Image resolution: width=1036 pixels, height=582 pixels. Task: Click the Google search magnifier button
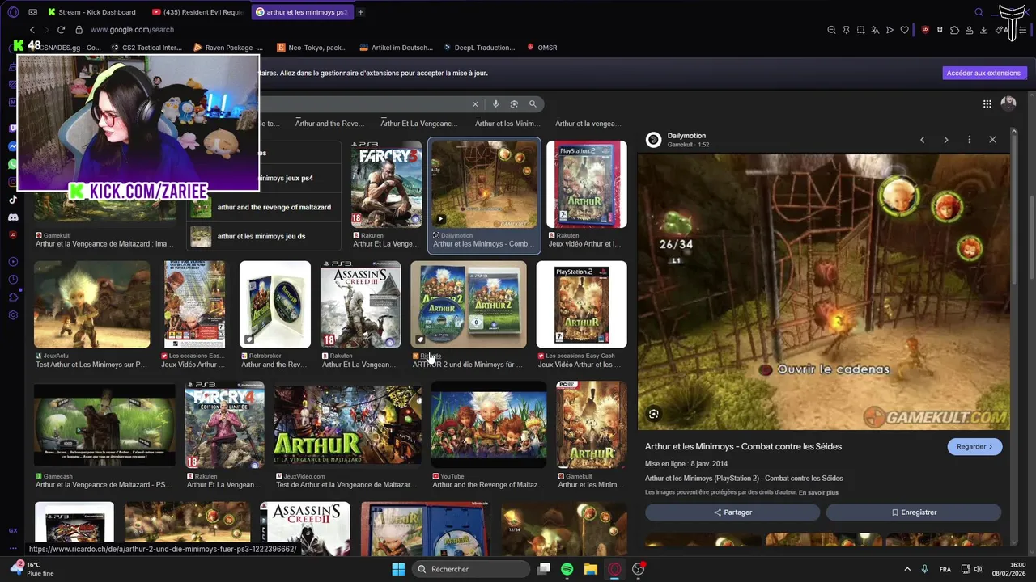(x=533, y=104)
